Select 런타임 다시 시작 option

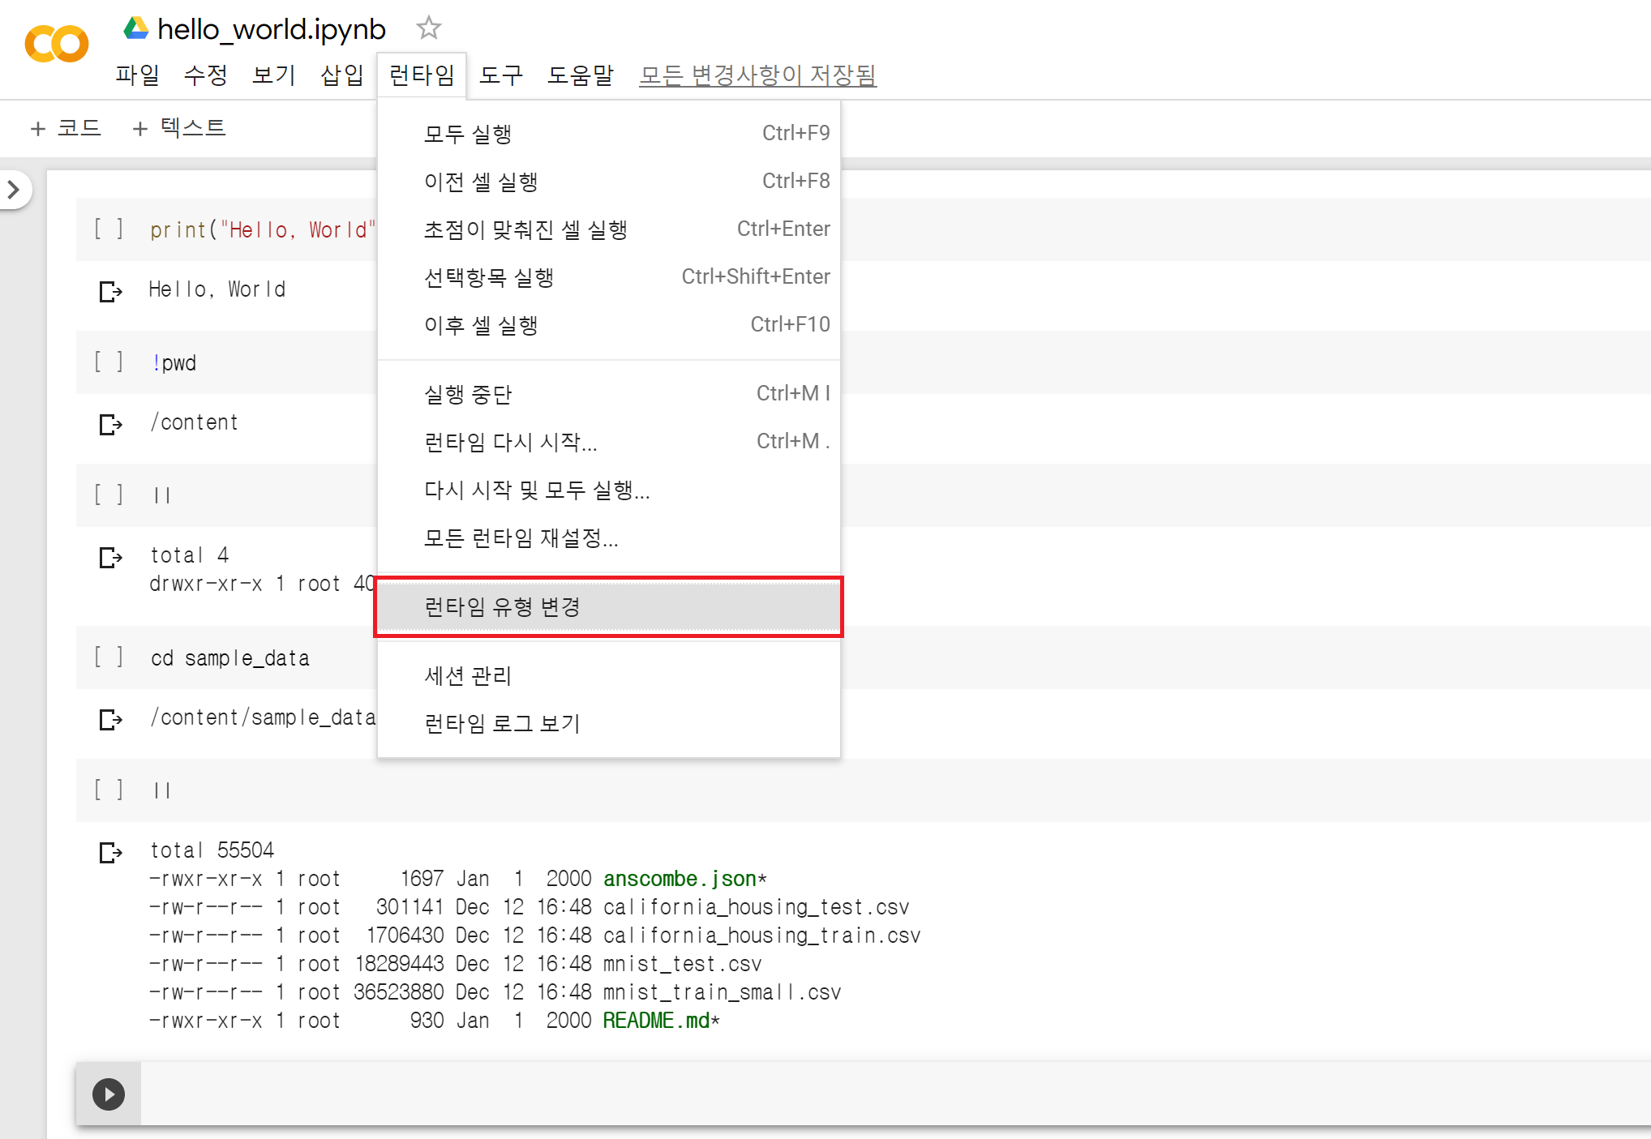(x=510, y=442)
